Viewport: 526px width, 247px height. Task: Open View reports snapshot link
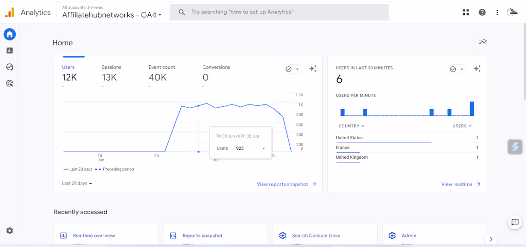coord(286,184)
